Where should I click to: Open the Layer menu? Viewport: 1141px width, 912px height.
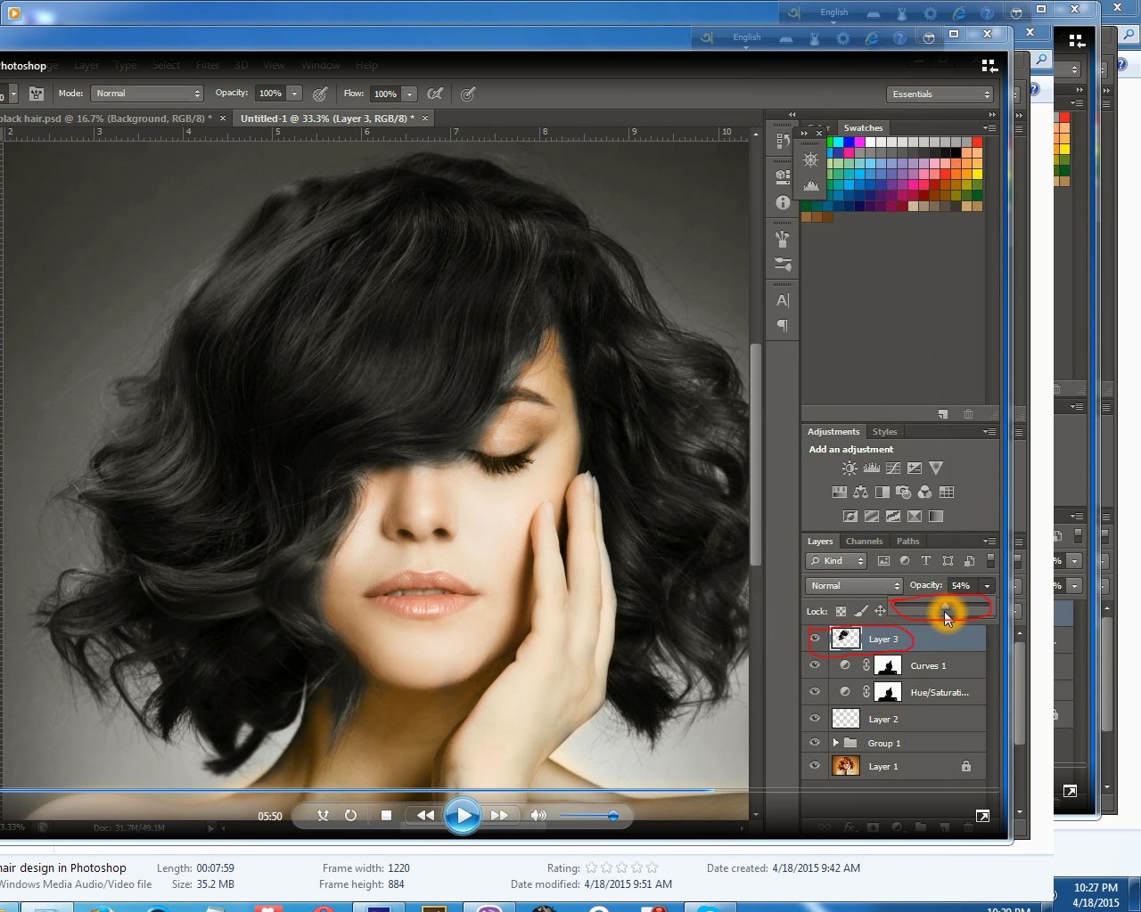point(86,64)
